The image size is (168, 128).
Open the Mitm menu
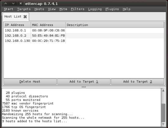tap(63, 9)
